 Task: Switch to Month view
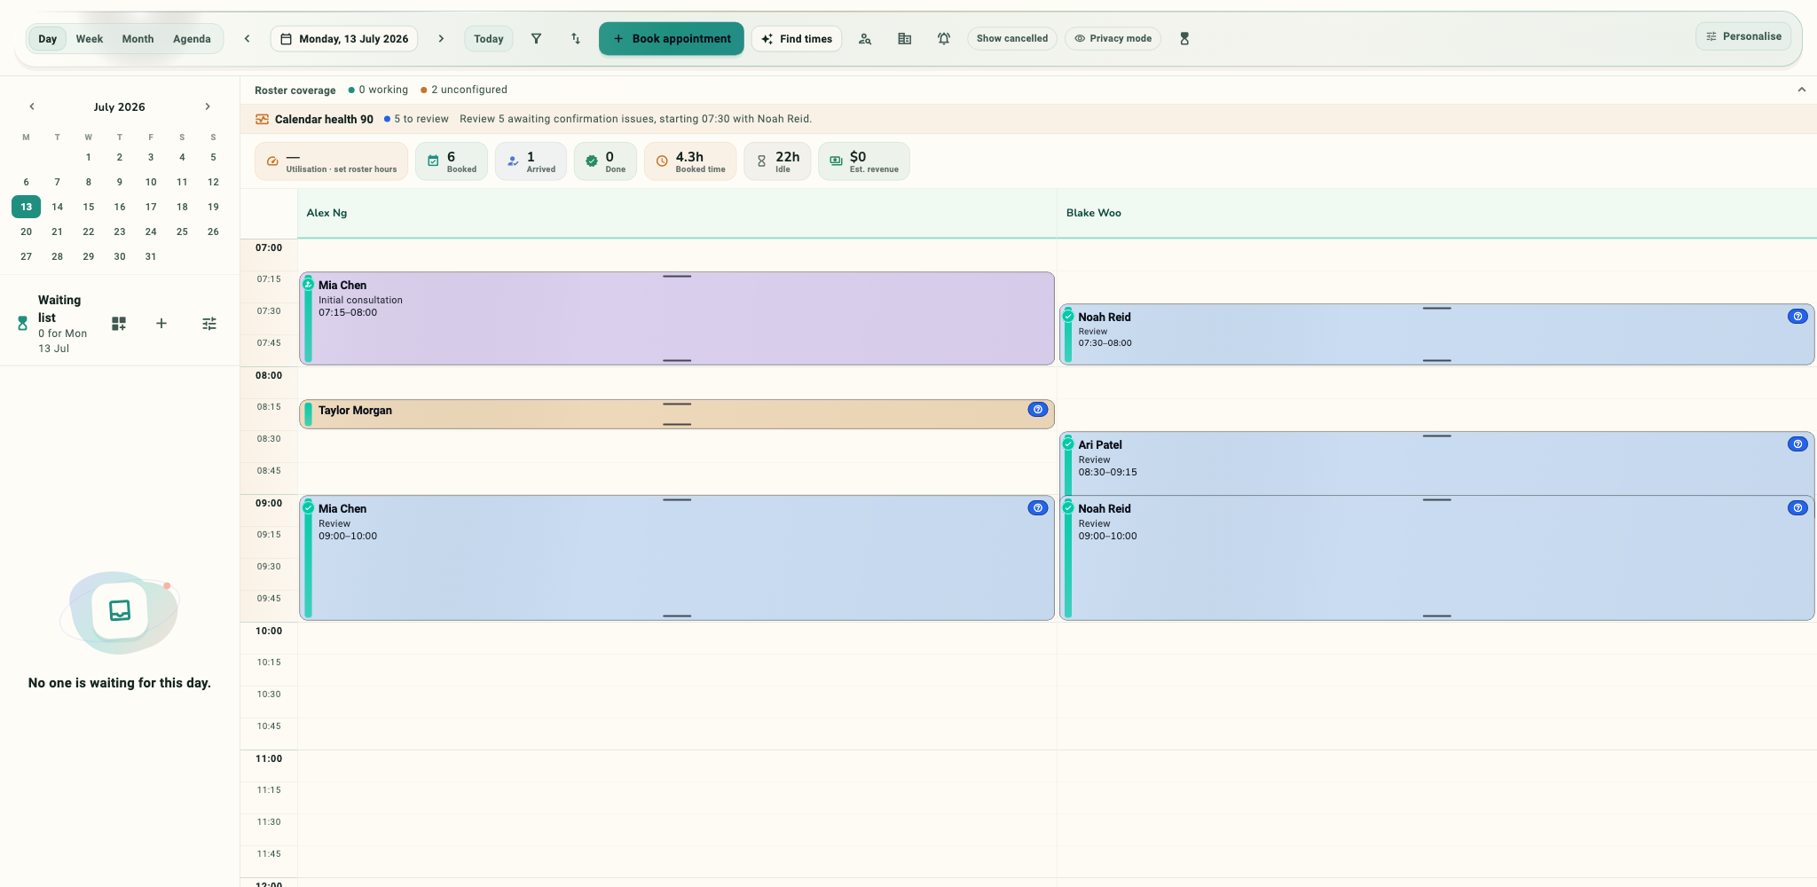click(138, 39)
